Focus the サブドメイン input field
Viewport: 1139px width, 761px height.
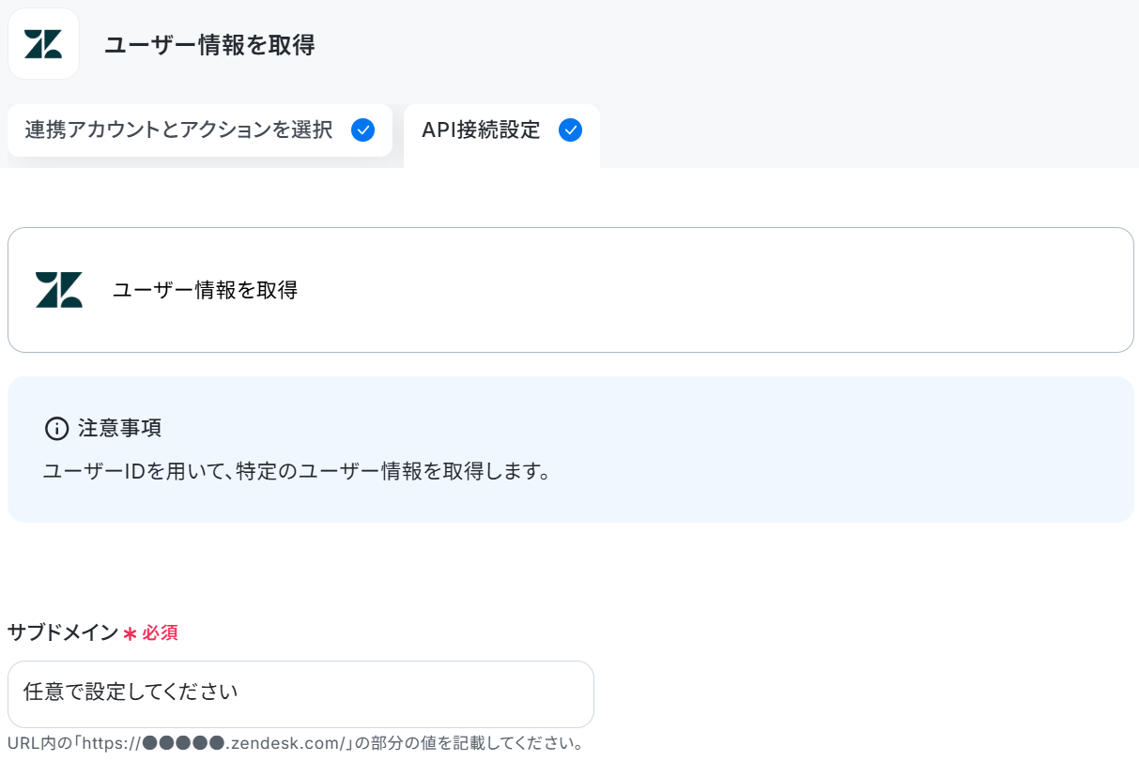point(300,694)
